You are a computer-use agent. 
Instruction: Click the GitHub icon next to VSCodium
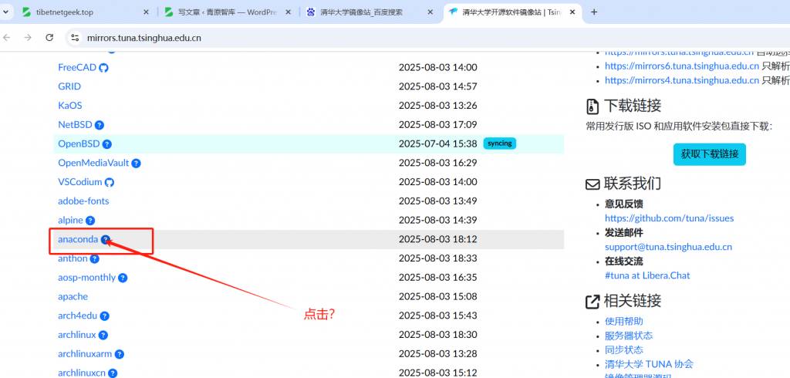pyautogui.click(x=110, y=182)
